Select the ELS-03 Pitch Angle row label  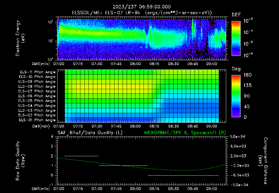37,110
